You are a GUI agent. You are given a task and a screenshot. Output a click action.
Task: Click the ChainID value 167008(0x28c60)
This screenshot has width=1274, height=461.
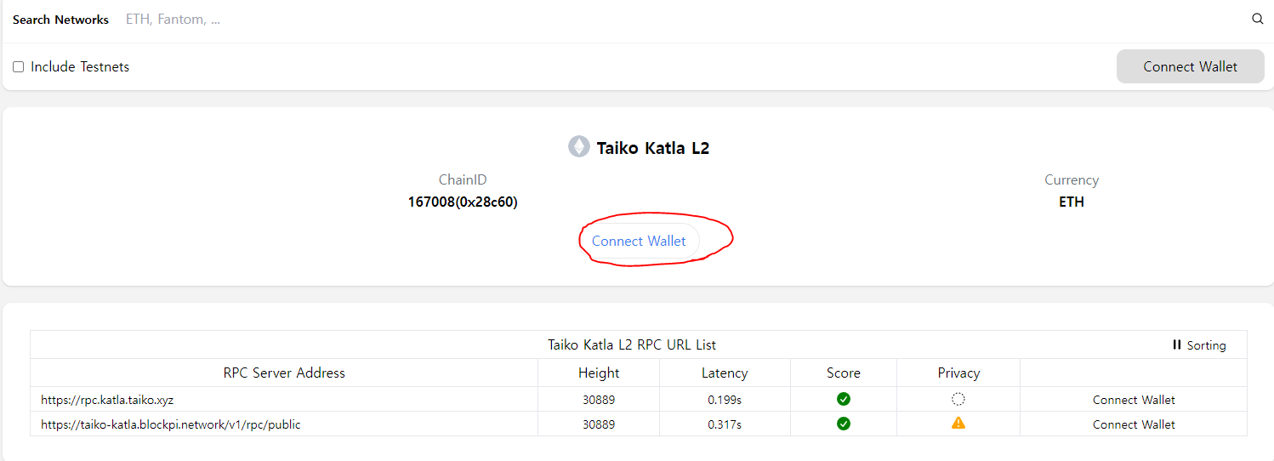[x=463, y=202]
